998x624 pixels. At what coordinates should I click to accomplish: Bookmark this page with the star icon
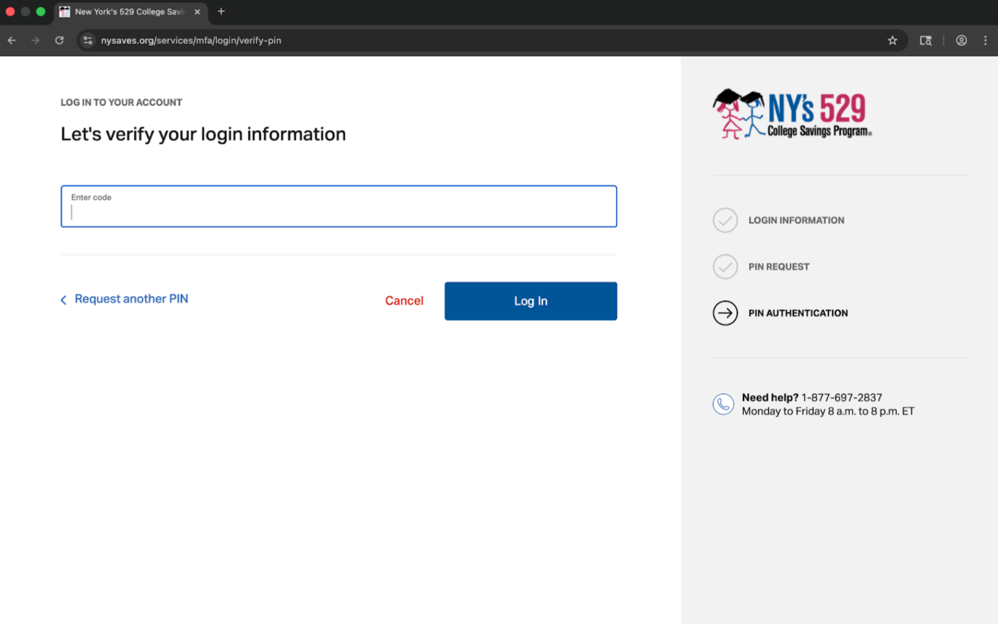(x=892, y=40)
